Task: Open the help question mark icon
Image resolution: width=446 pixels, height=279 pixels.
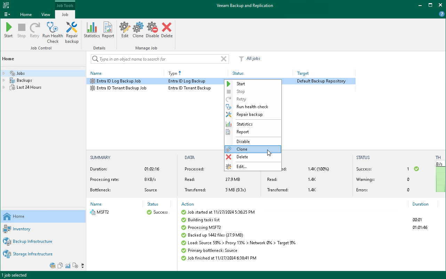Action: 442,14
